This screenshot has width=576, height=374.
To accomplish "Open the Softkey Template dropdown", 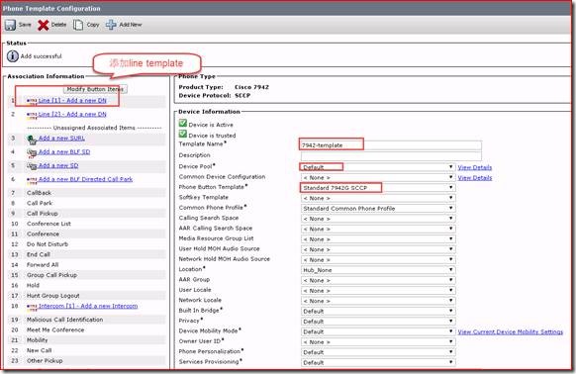I will click(x=378, y=198).
